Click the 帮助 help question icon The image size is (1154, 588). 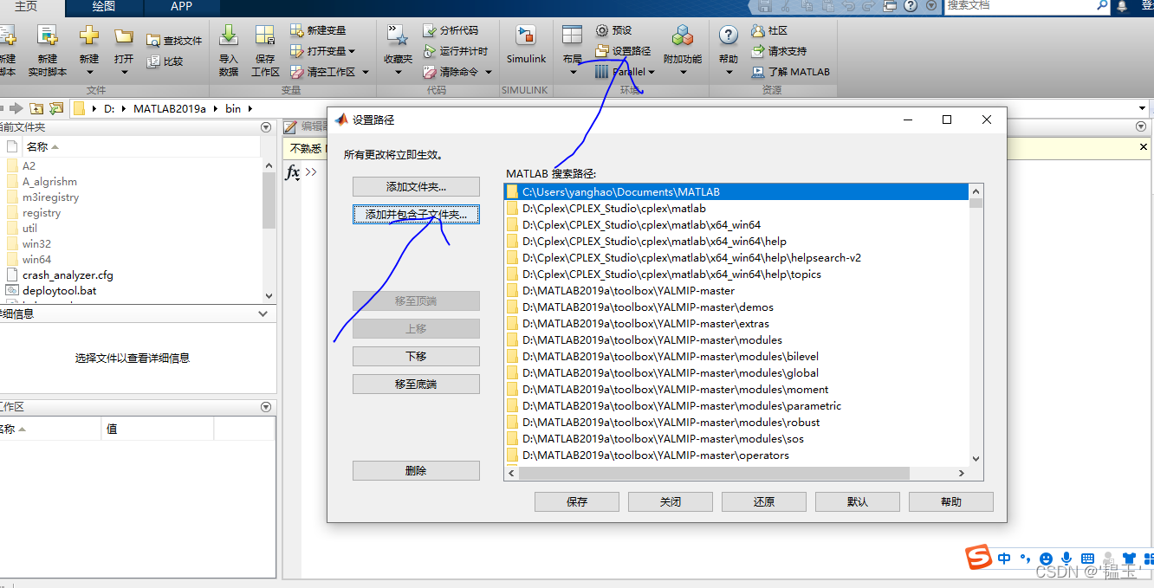tap(729, 36)
